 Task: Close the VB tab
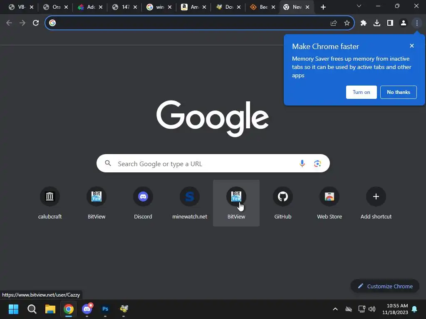(32, 7)
